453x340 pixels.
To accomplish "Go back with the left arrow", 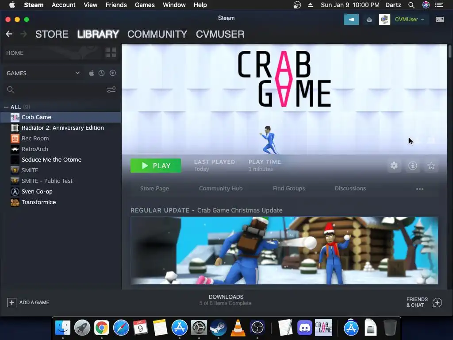I will coord(9,34).
